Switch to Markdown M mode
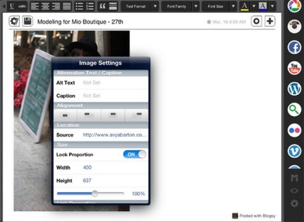Screen dimensions: 304x222 pyautogui.click(x=294, y=178)
